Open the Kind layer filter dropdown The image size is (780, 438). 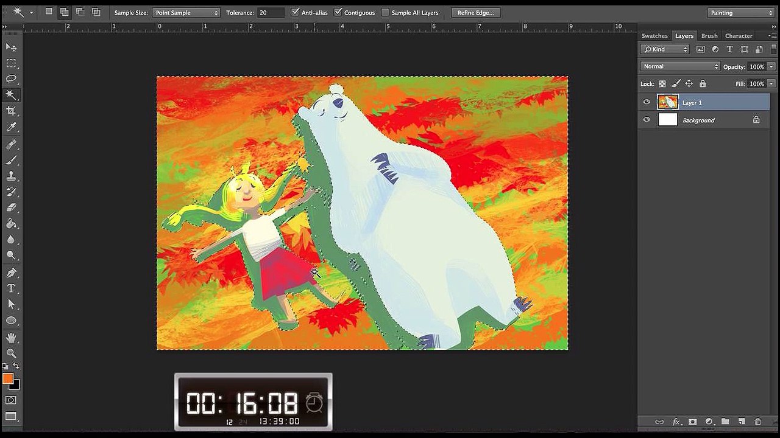pyautogui.click(x=665, y=49)
